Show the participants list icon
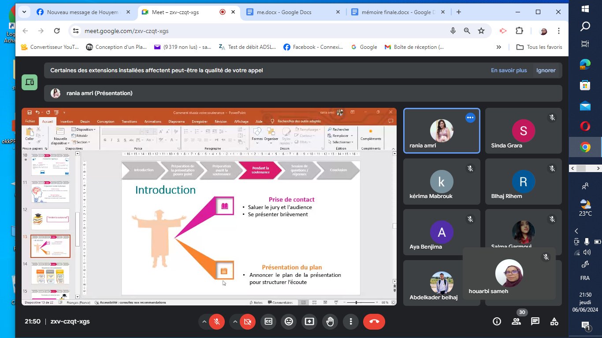Viewport: 602px width, 338px height. (x=516, y=321)
